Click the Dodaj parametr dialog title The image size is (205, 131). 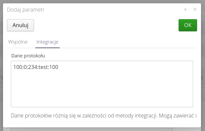(26, 10)
